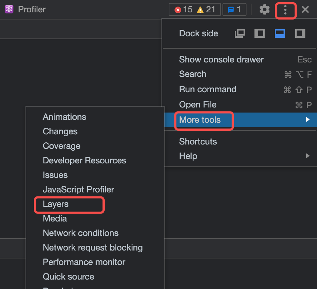317x289 pixels.
Task: Click the Help submenu arrow
Action: (x=308, y=156)
